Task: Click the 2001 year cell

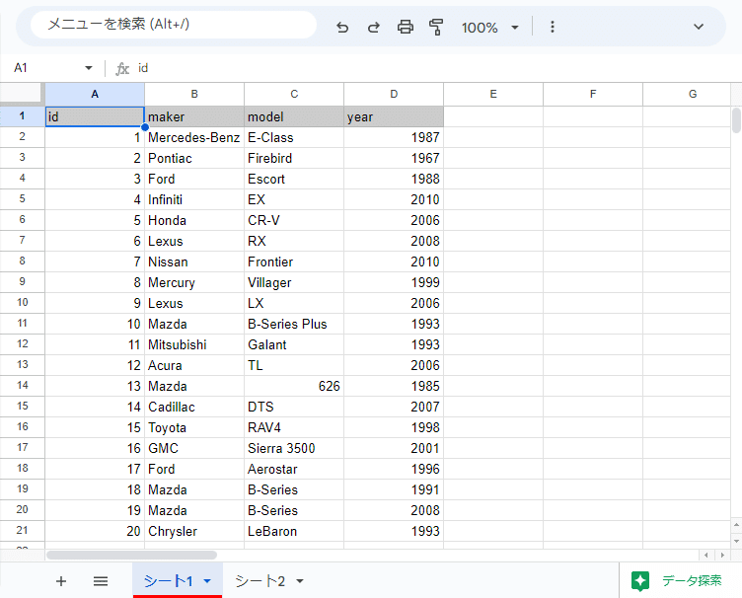Action: (394, 448)
